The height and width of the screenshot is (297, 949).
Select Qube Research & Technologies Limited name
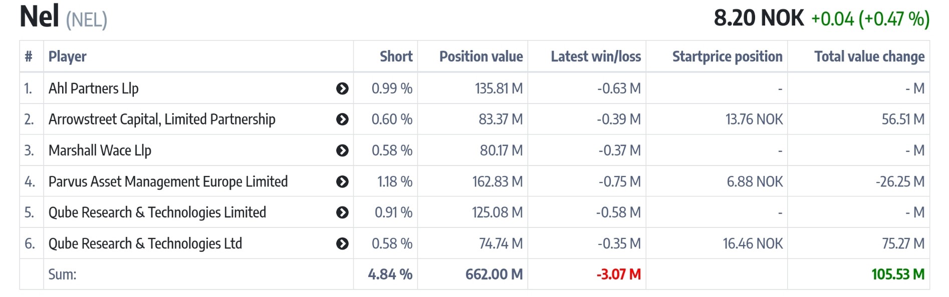click(157, 212)
